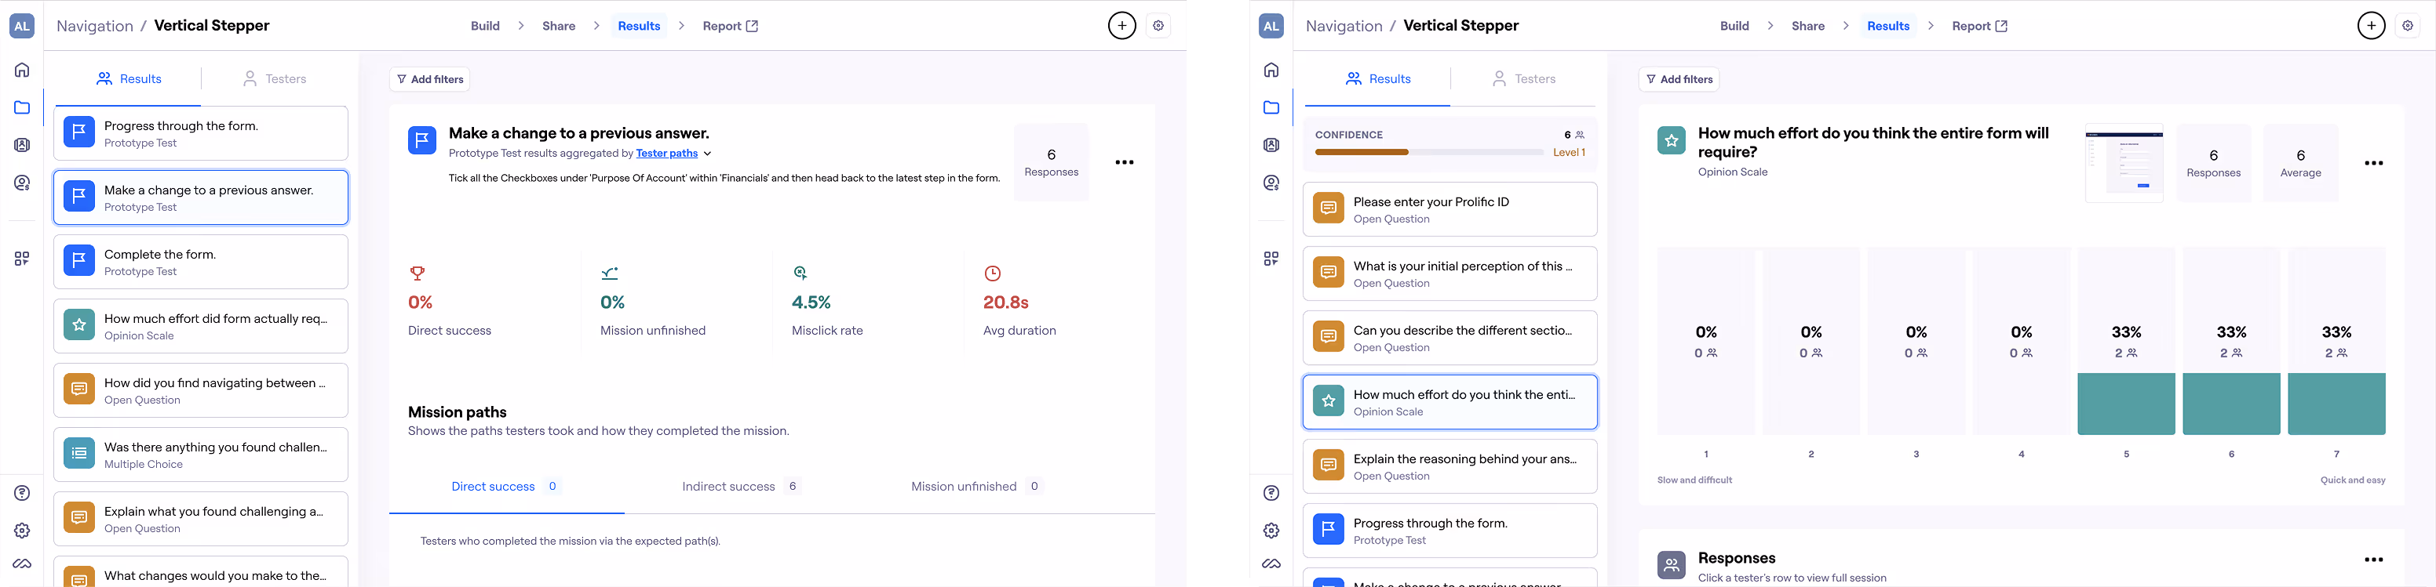Click gear button in left window top-right header
The image size is (2436, 587).
(1158, 26)
